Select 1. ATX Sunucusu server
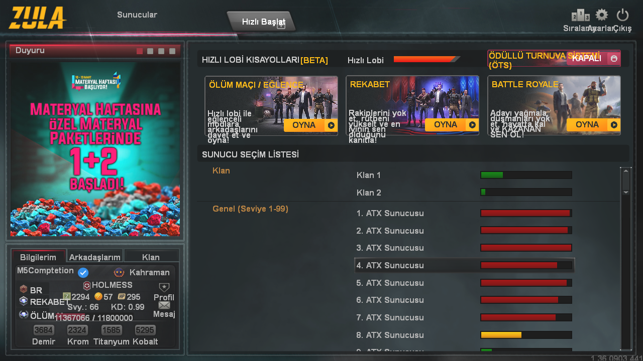Screen dimensions: 643x361 pos(464,213)
